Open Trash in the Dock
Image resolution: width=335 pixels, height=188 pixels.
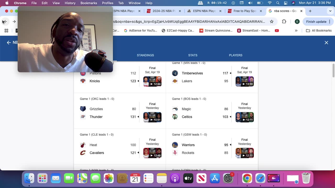tap(306, 178)
